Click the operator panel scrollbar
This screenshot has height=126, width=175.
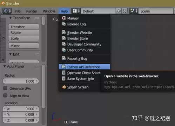point(43,86)
